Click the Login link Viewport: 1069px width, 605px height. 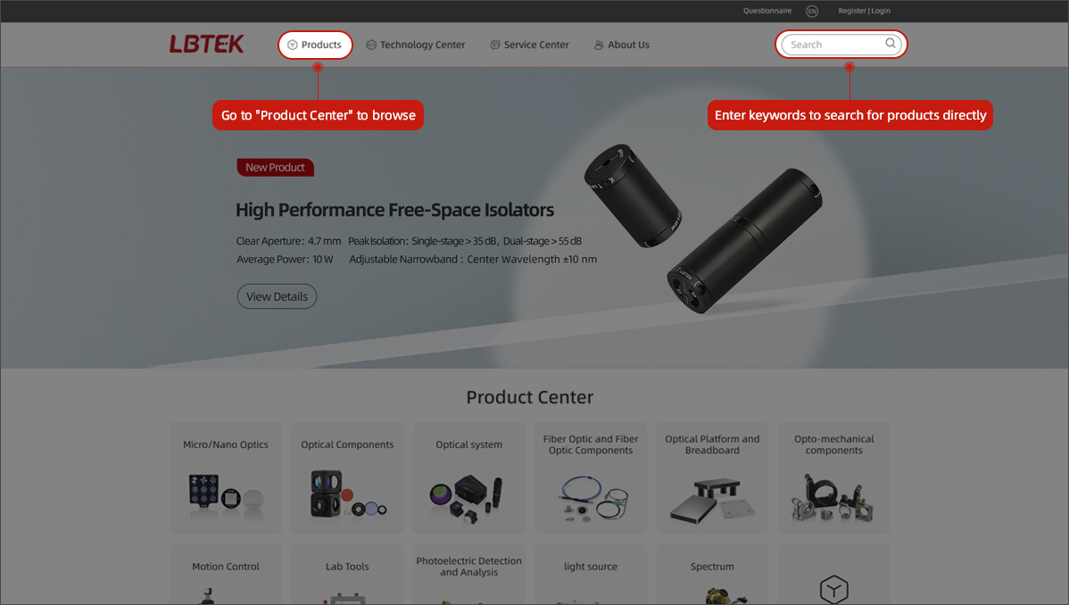[880, 11]
